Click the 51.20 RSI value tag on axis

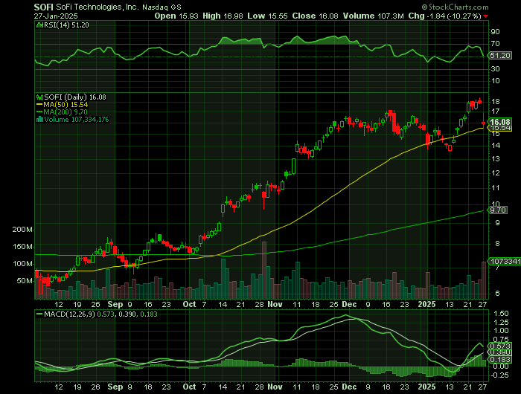(500, 56)
